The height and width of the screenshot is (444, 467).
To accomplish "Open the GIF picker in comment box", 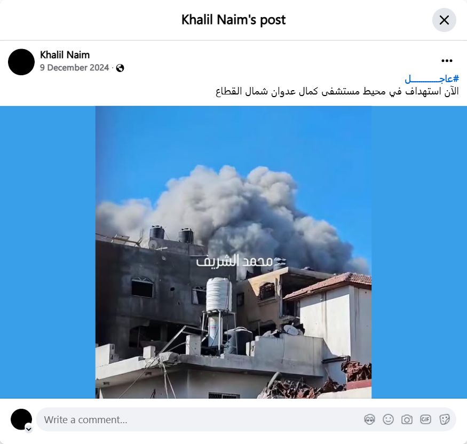I will [425, 419].
